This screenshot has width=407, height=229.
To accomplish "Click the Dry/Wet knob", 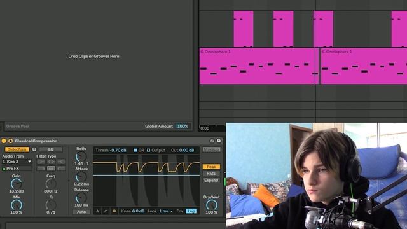I will 212,205.
